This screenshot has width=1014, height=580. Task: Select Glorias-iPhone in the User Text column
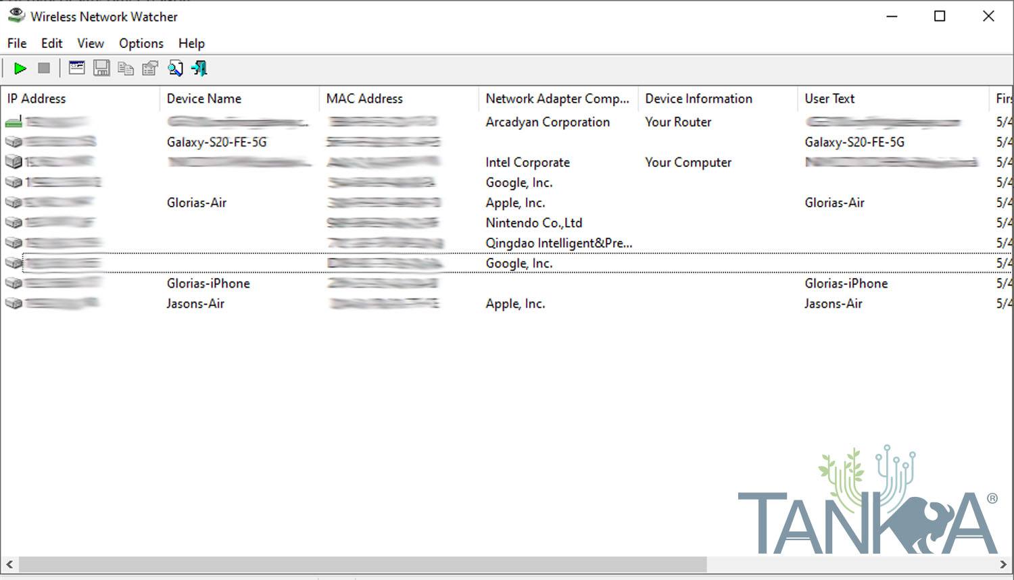tap(846, 284)
